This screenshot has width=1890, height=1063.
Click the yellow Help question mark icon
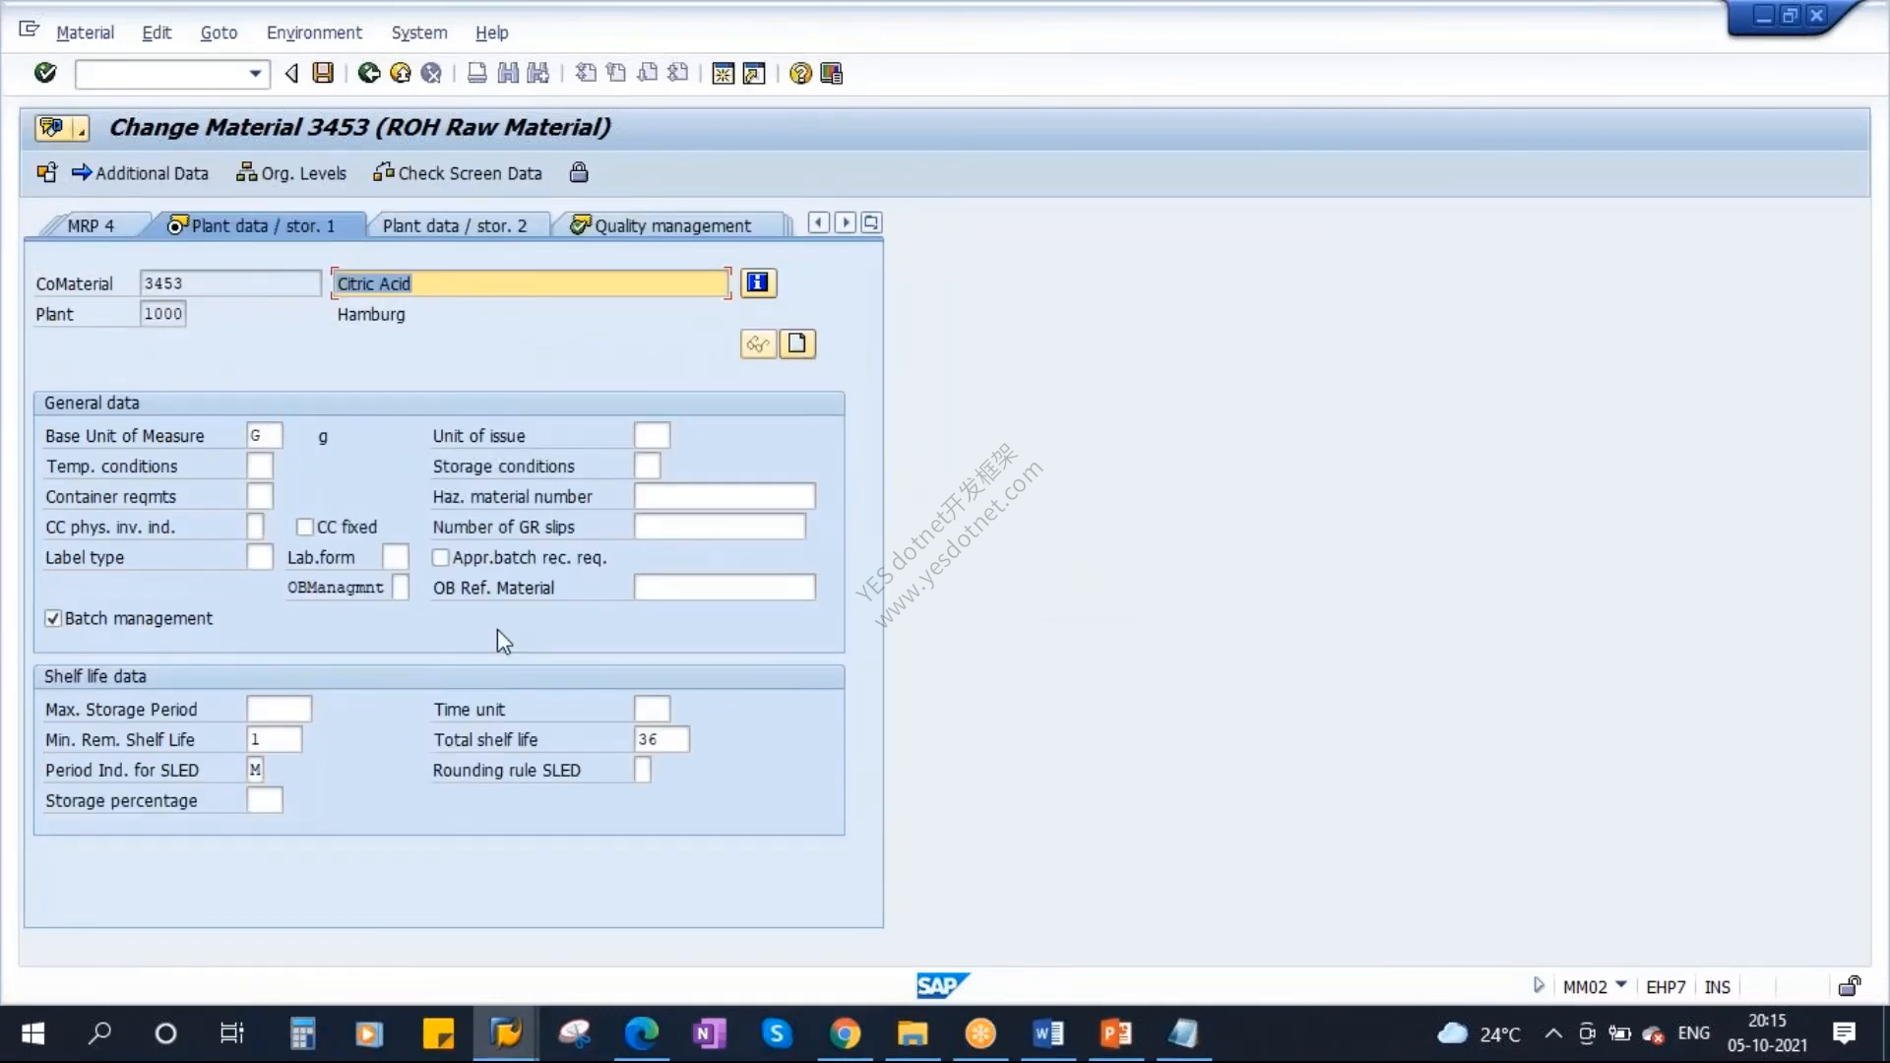pyautogui.click(x=800, y=74)
